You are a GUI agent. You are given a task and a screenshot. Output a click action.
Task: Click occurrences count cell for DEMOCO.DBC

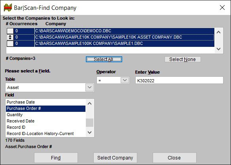(x=24, y=31)
